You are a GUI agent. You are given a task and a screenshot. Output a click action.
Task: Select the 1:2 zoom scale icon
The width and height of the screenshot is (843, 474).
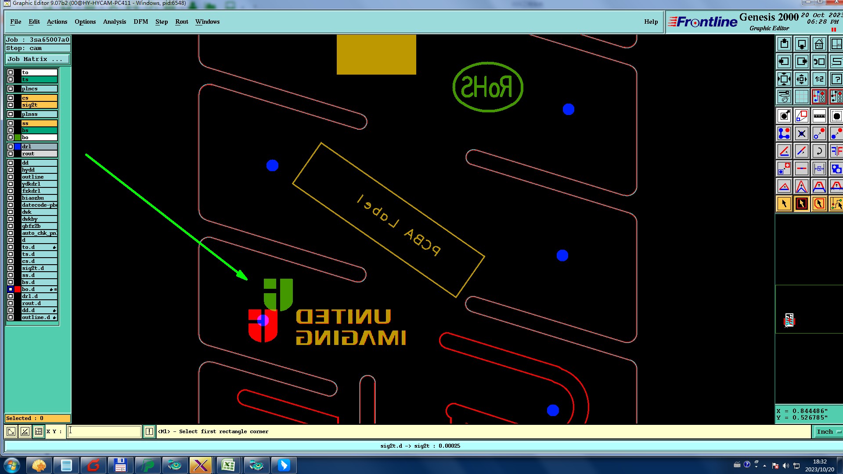click(819, 79)
